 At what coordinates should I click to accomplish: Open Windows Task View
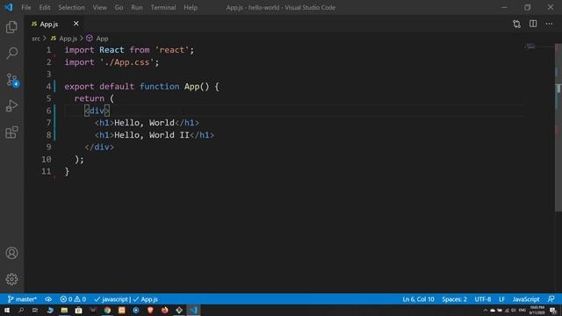point(35,310)
